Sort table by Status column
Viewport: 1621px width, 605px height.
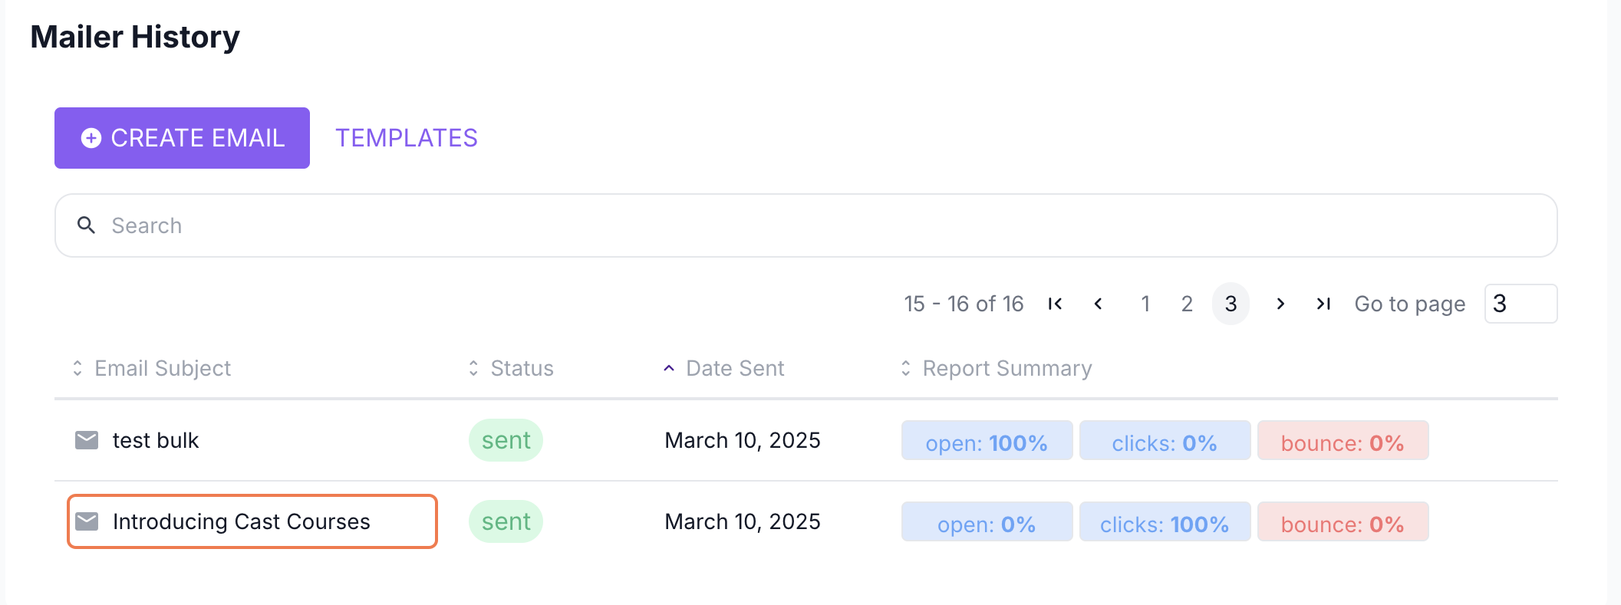click(522, 369)
